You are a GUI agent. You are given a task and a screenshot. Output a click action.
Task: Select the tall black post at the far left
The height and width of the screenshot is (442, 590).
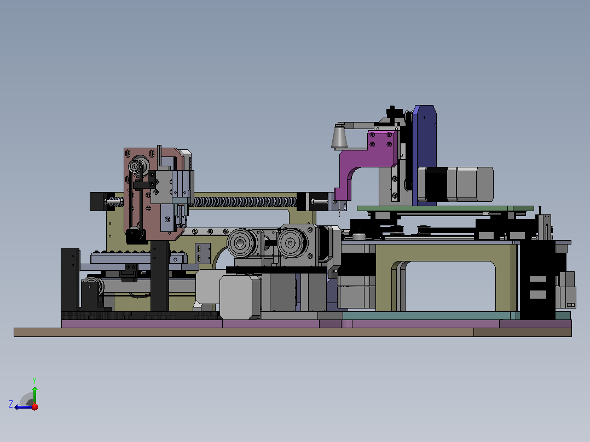point(71,280)
